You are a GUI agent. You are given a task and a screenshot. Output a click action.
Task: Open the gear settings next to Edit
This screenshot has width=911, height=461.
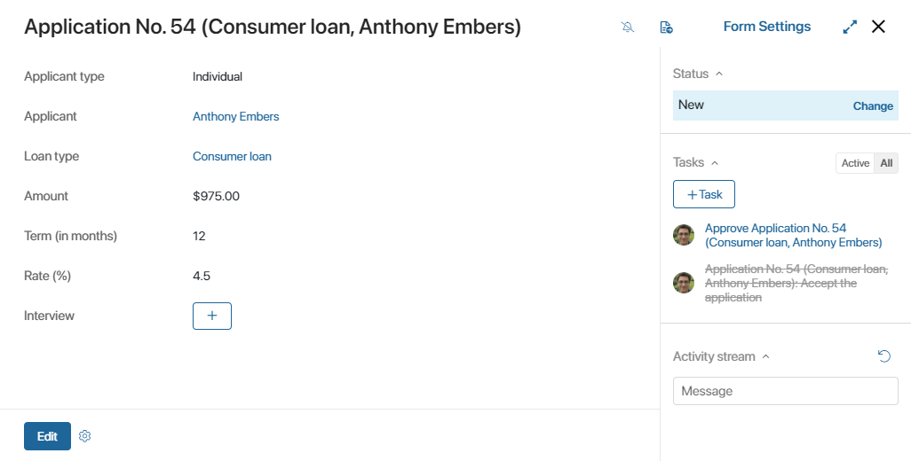pos(85,436)
